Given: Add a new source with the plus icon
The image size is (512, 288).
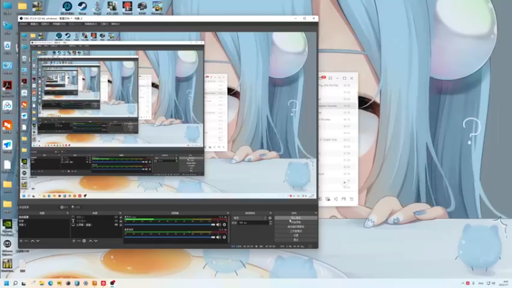Looking at the screenshot, I should tap(74, 241).
